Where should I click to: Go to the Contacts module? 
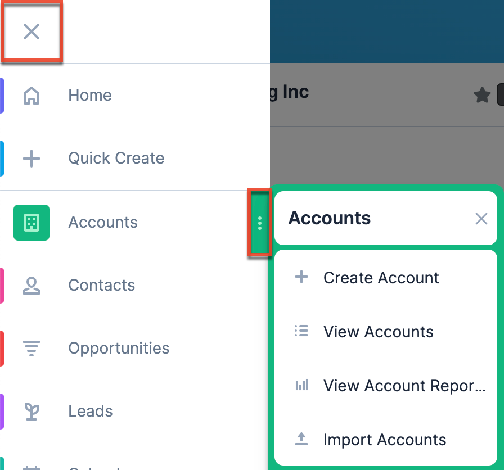tap(102, 286)
